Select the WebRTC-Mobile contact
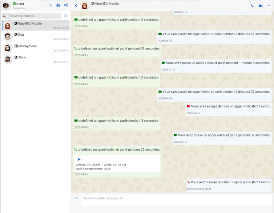This screenshot has height=213, width=274. click(x=36, y=25)
